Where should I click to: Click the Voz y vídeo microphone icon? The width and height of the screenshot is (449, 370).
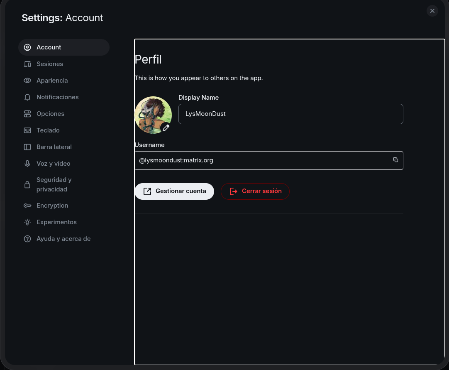click(27, 164)
